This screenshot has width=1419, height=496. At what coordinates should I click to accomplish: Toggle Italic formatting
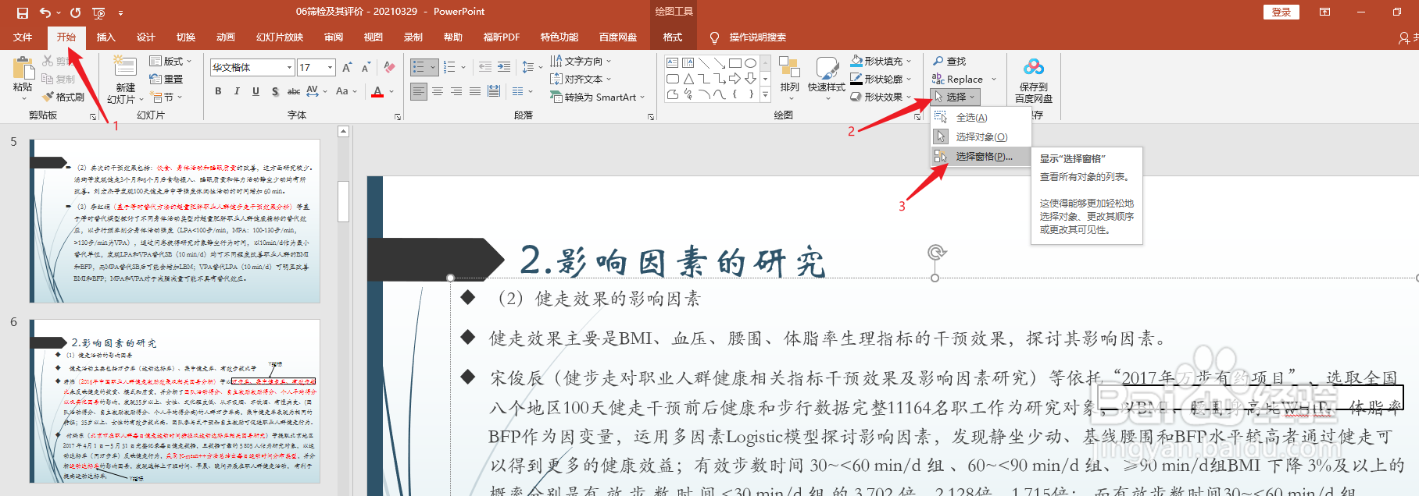click(237, 91)
